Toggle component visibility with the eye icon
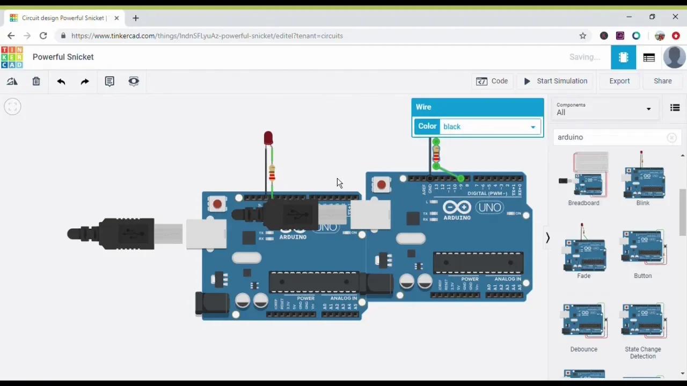687x386 pixels. click(x=133, y=81)
